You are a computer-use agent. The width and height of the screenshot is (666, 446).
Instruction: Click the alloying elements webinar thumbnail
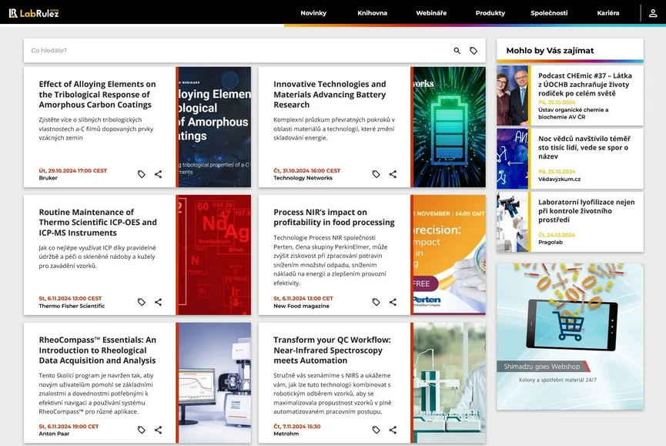[215, 127]
